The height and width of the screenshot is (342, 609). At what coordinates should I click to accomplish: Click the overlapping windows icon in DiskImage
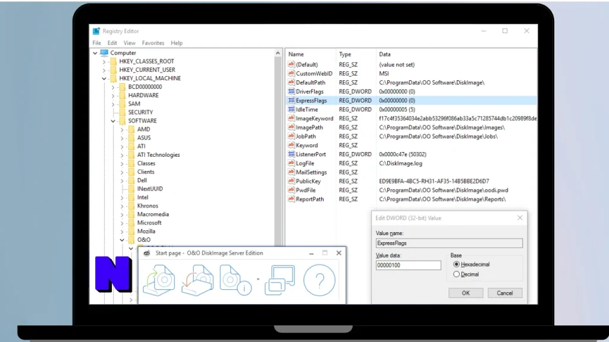coord(280,280)
